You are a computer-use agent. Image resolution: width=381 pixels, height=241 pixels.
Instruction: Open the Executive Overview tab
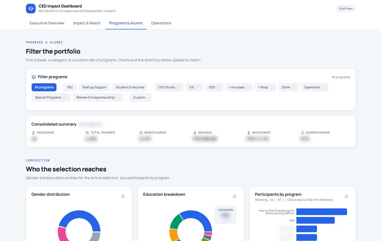pyautogui.click(x=47, y=23)
